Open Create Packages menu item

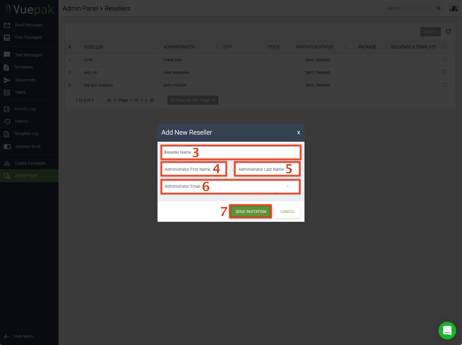(x=30, y=163)
